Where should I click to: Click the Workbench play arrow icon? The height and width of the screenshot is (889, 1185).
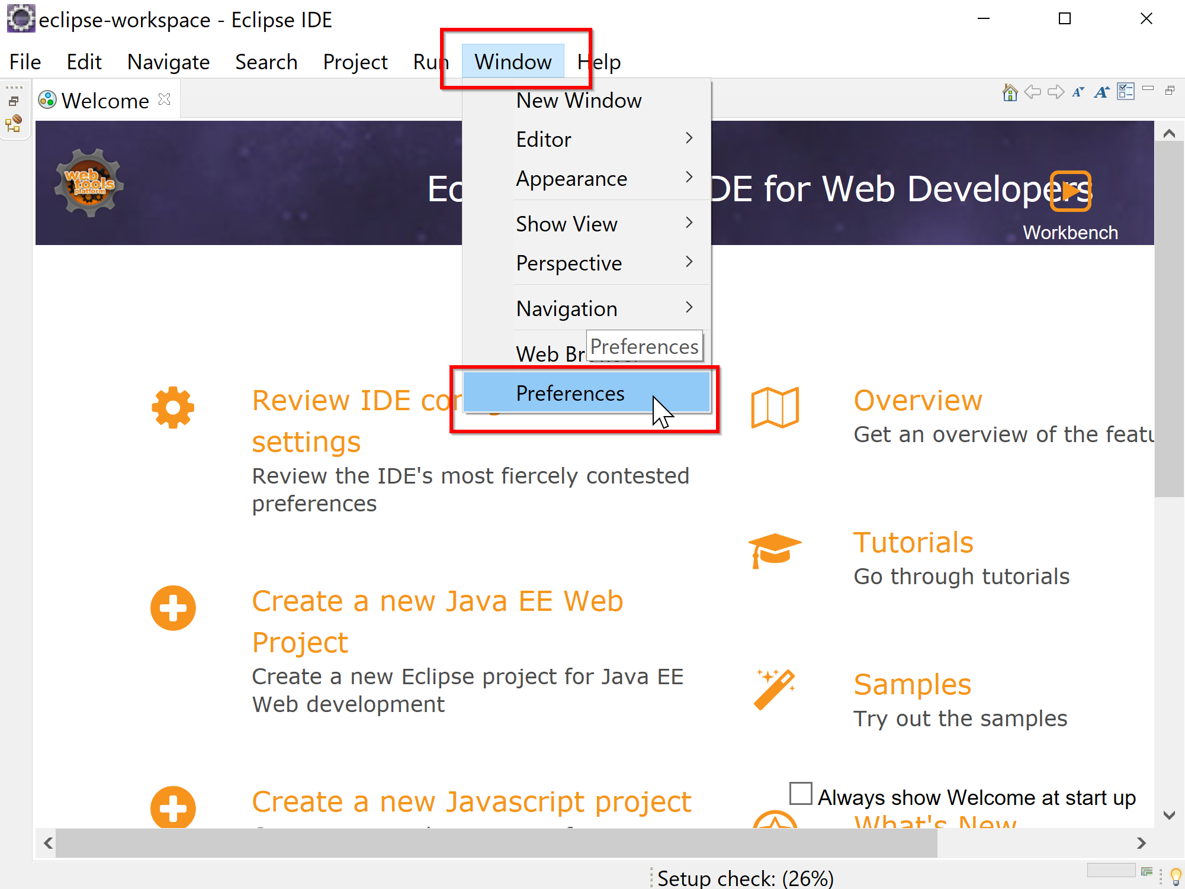tap(1070, 191)
